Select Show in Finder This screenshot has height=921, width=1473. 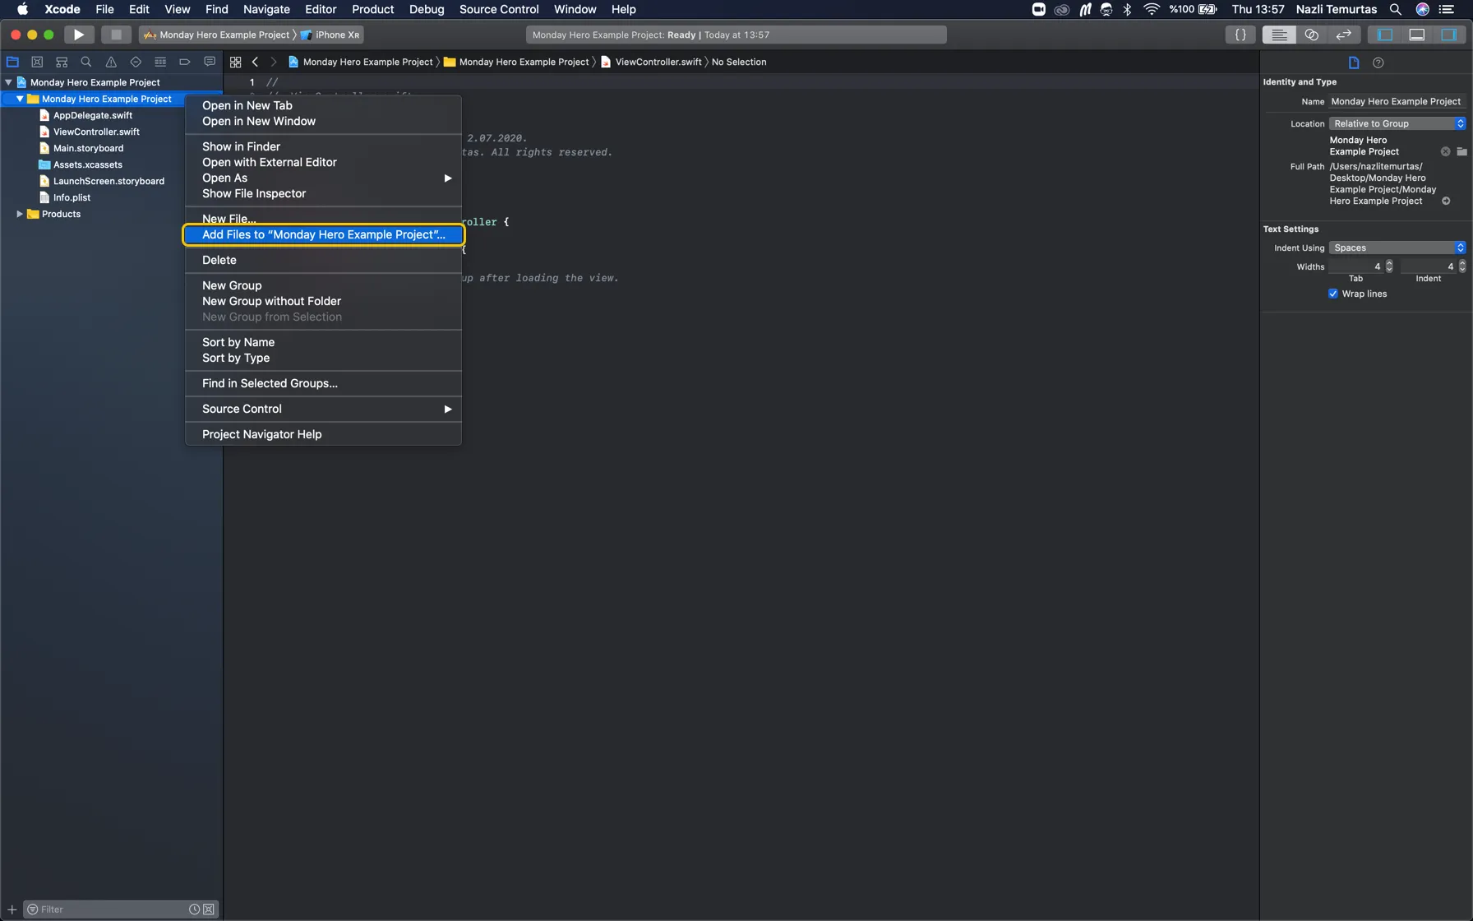pos(323,146)
